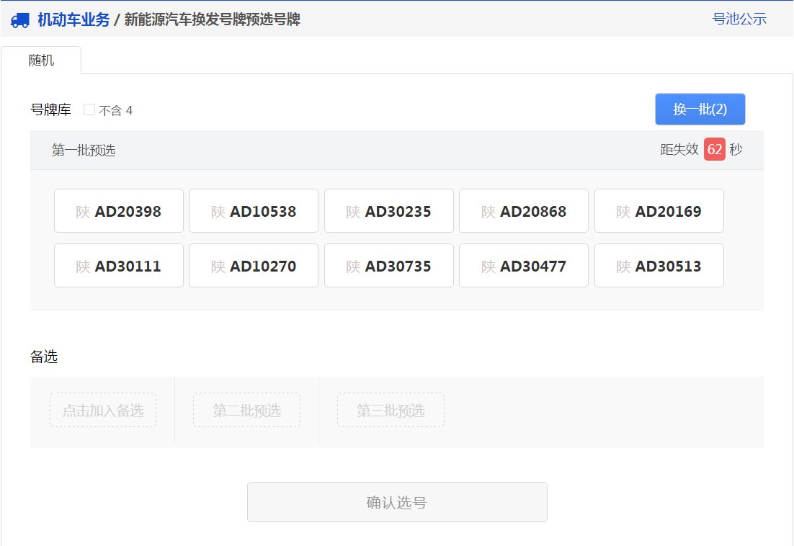Open the 机动车业务 breadcrumb link
Viewport: 794px width, 546px height.
(73, 20)
